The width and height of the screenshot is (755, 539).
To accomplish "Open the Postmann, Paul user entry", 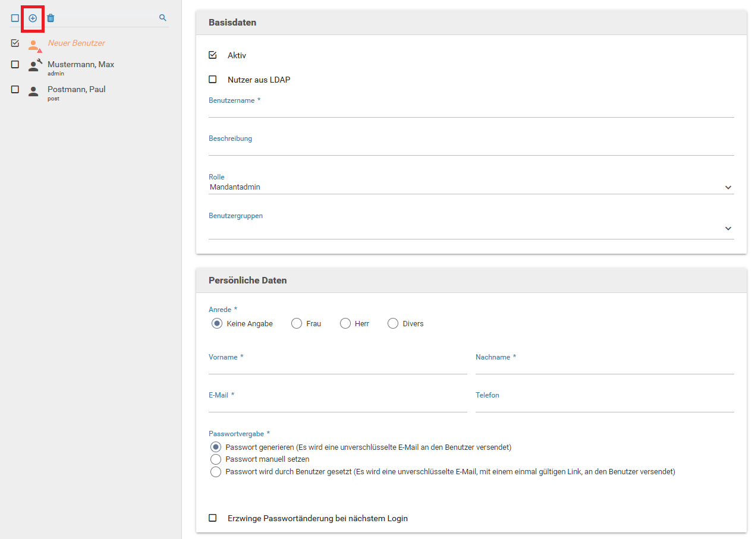I will (77, 90).
